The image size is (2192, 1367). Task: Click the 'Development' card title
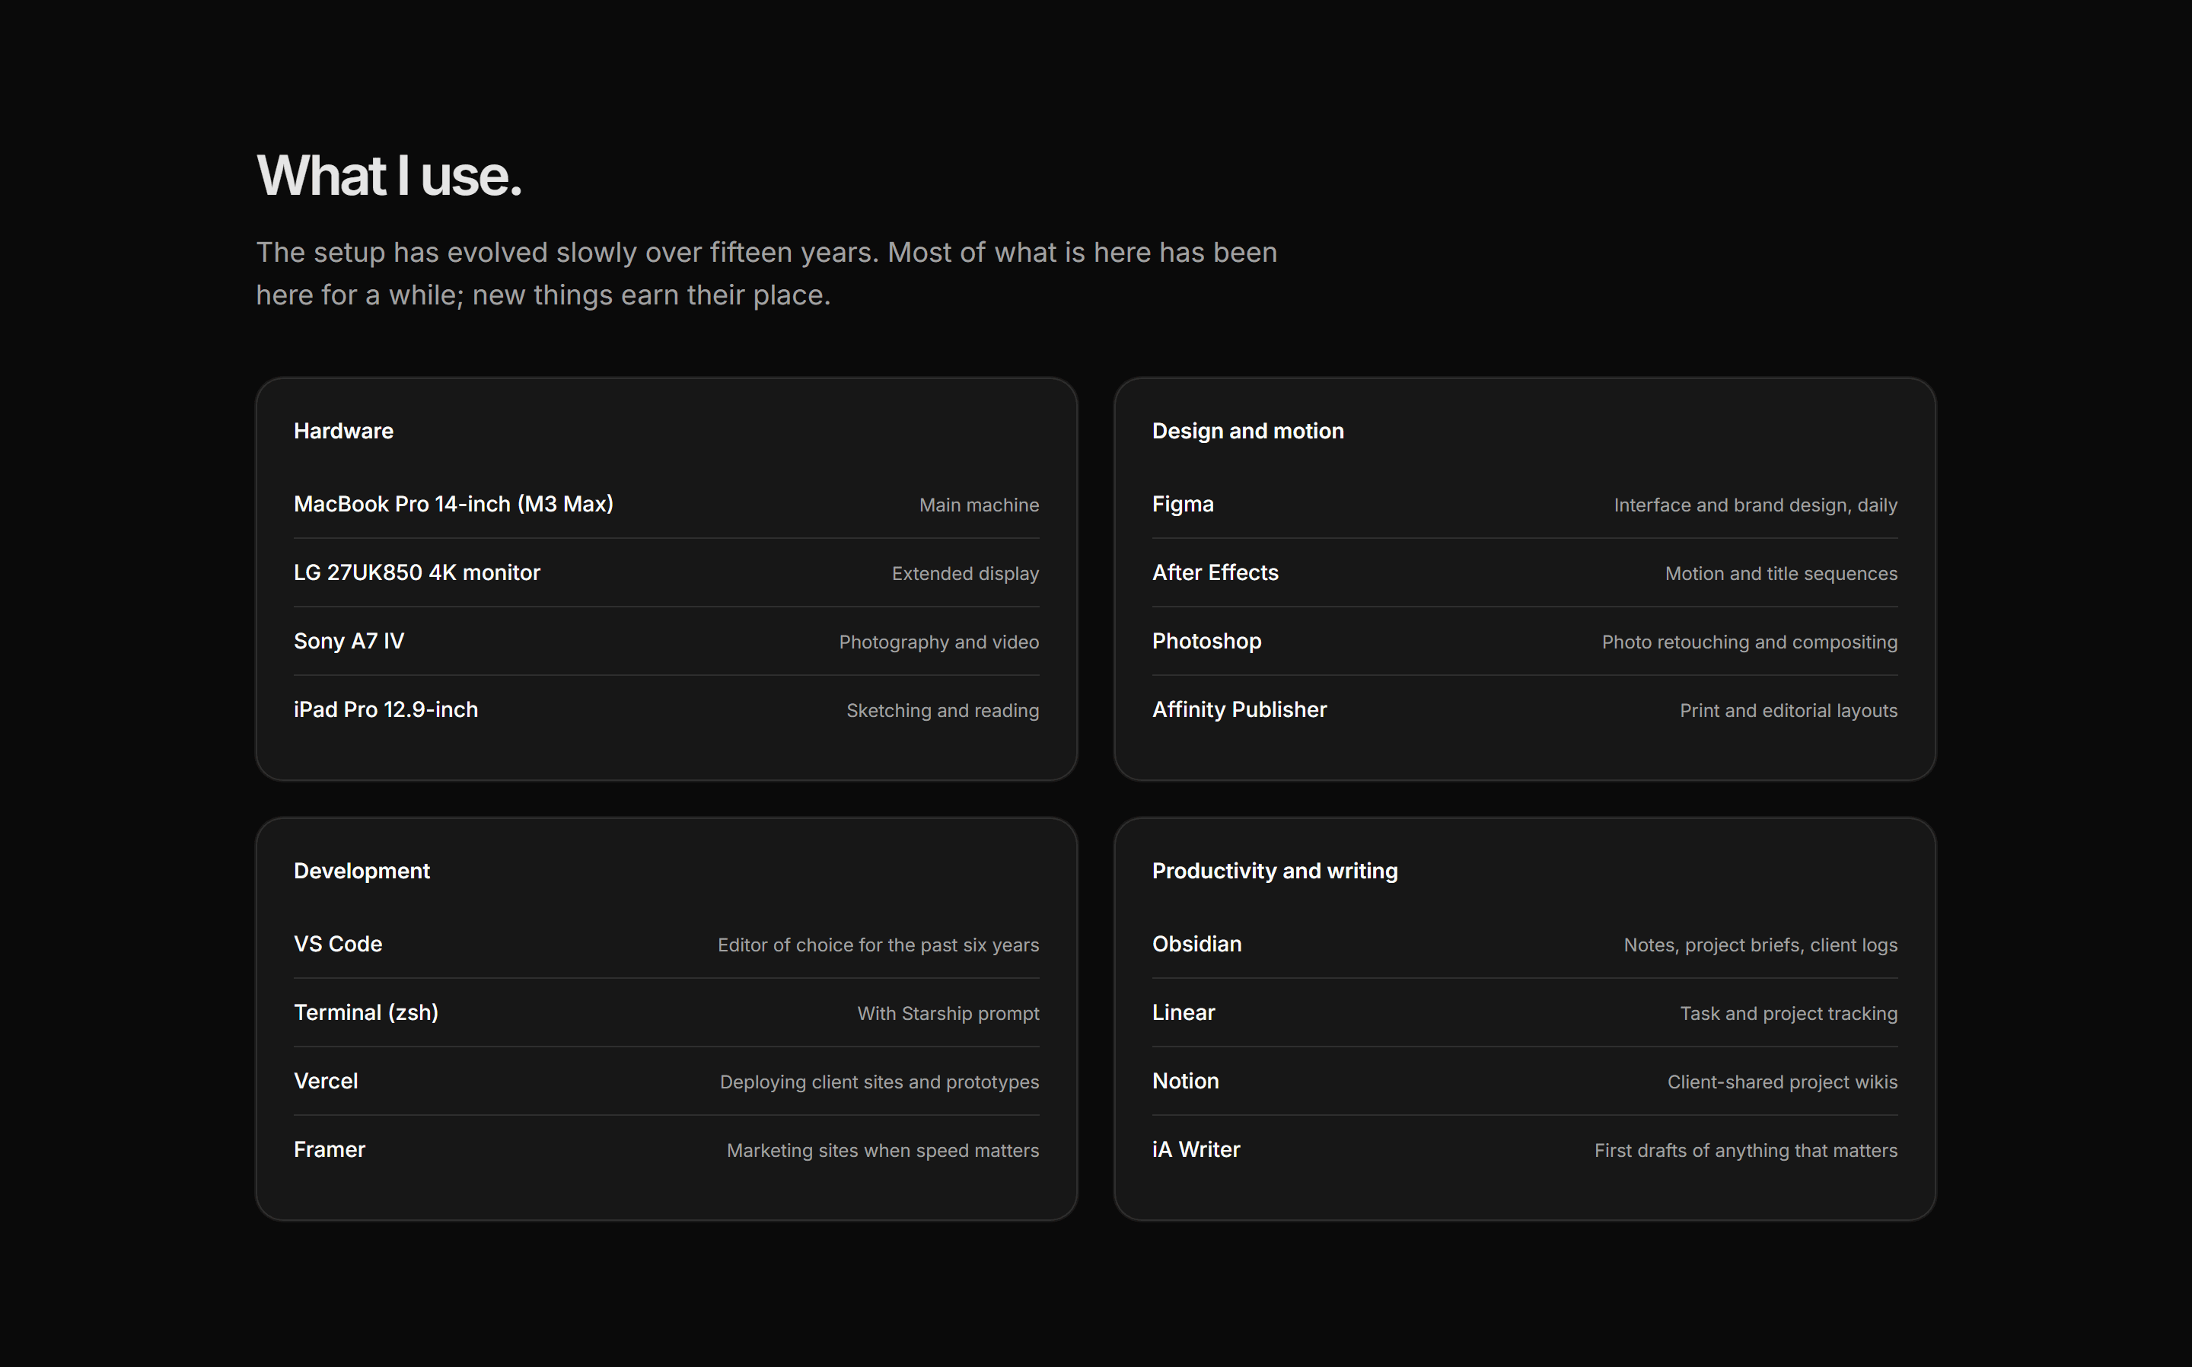click(x=362, y=872)
